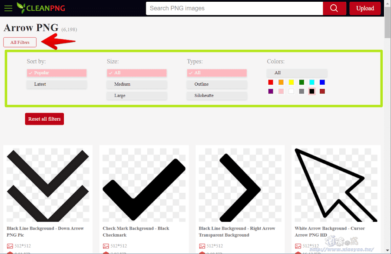391x254 pixels.
Task: Select Popular sort option
Action: click(57, 73)
